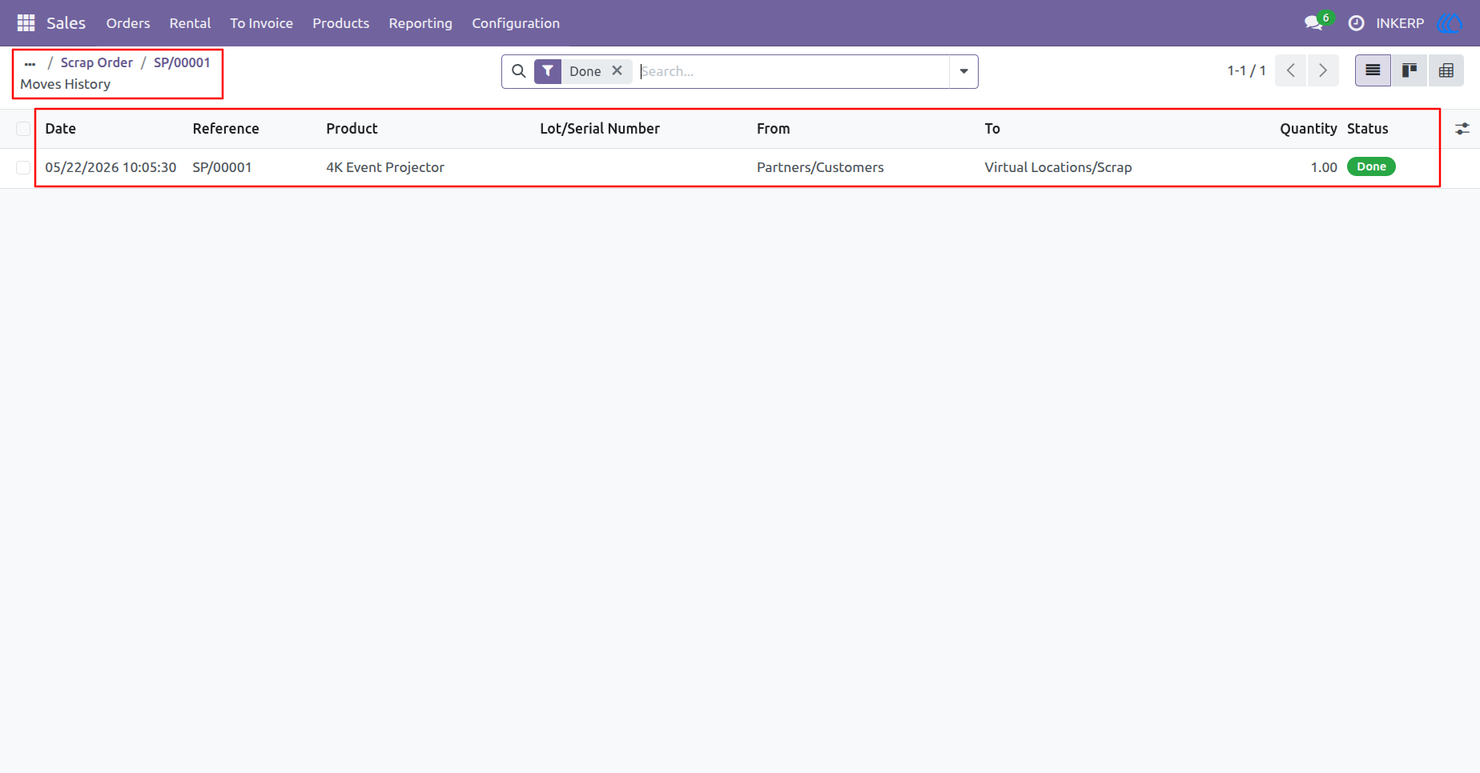Open the apps grid home menu
Viewport: 1480px width, 773px height.
[x=26, y=23]
